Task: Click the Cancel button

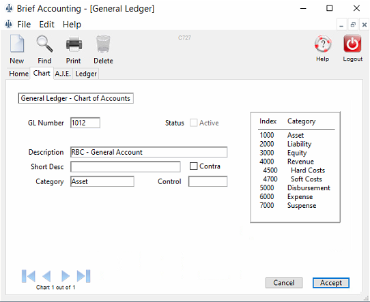Action: 284,283
